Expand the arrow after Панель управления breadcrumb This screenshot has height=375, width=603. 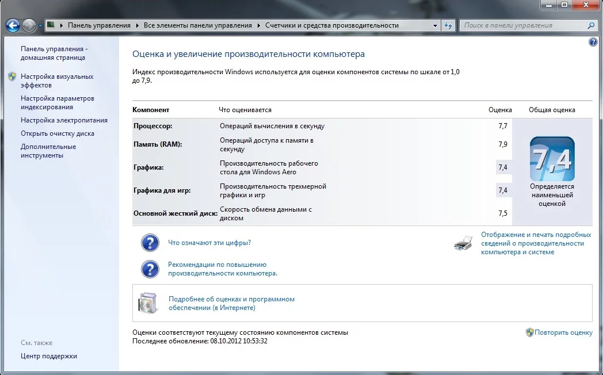(138, 25)
